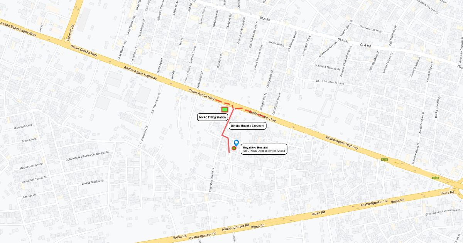Select the green square NNPC station marker
The height and width of the screenshot is (243, 463).
pyautogui.click(x=225, y=110)
